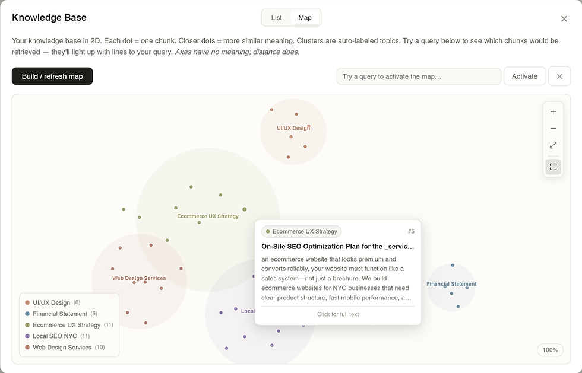582x373 pixels.
Task: Click the UI/UX Design cluster label
Action: click(293, 128)
